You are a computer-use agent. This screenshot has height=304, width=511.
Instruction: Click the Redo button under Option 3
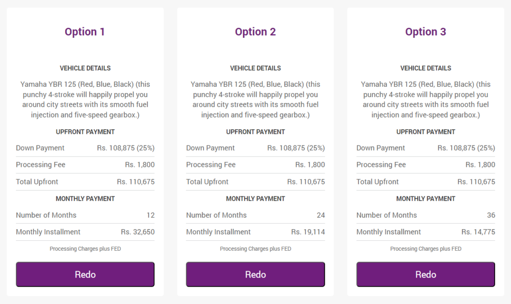(426, 275)
